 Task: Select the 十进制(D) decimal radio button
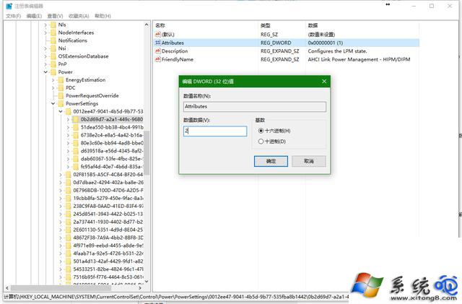tap(261, 142)
